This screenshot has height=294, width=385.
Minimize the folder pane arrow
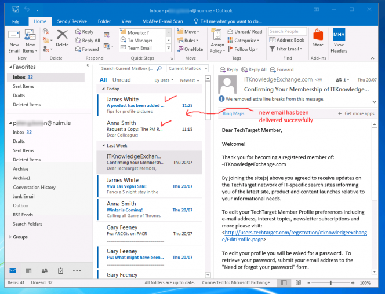point(88,65)
